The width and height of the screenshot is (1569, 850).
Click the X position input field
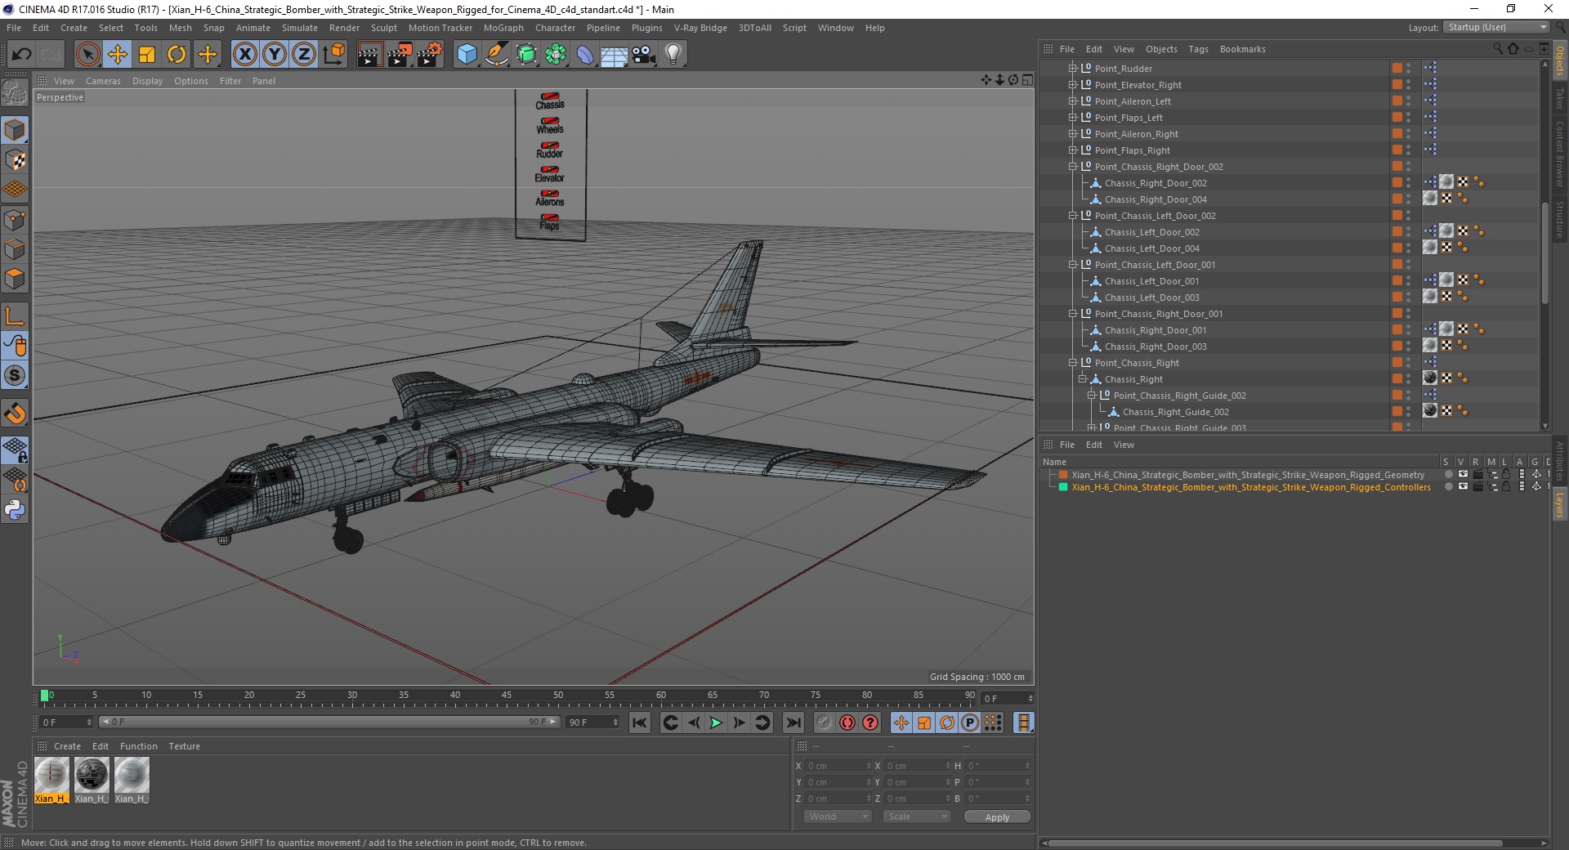coord(838,766)
